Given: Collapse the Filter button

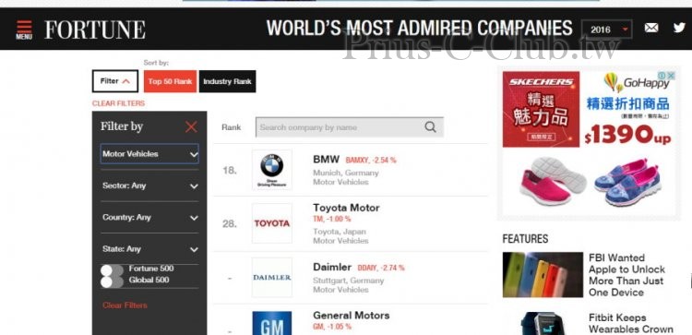Looking at the screenshot, I should point(115,81).
